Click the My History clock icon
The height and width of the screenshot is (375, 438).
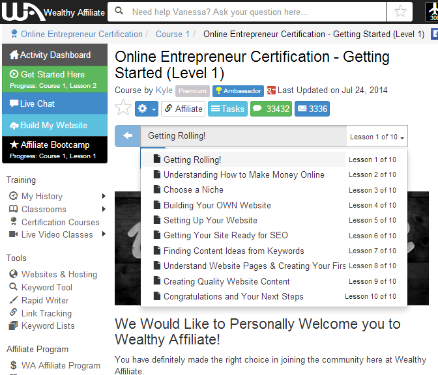(13, 196)
